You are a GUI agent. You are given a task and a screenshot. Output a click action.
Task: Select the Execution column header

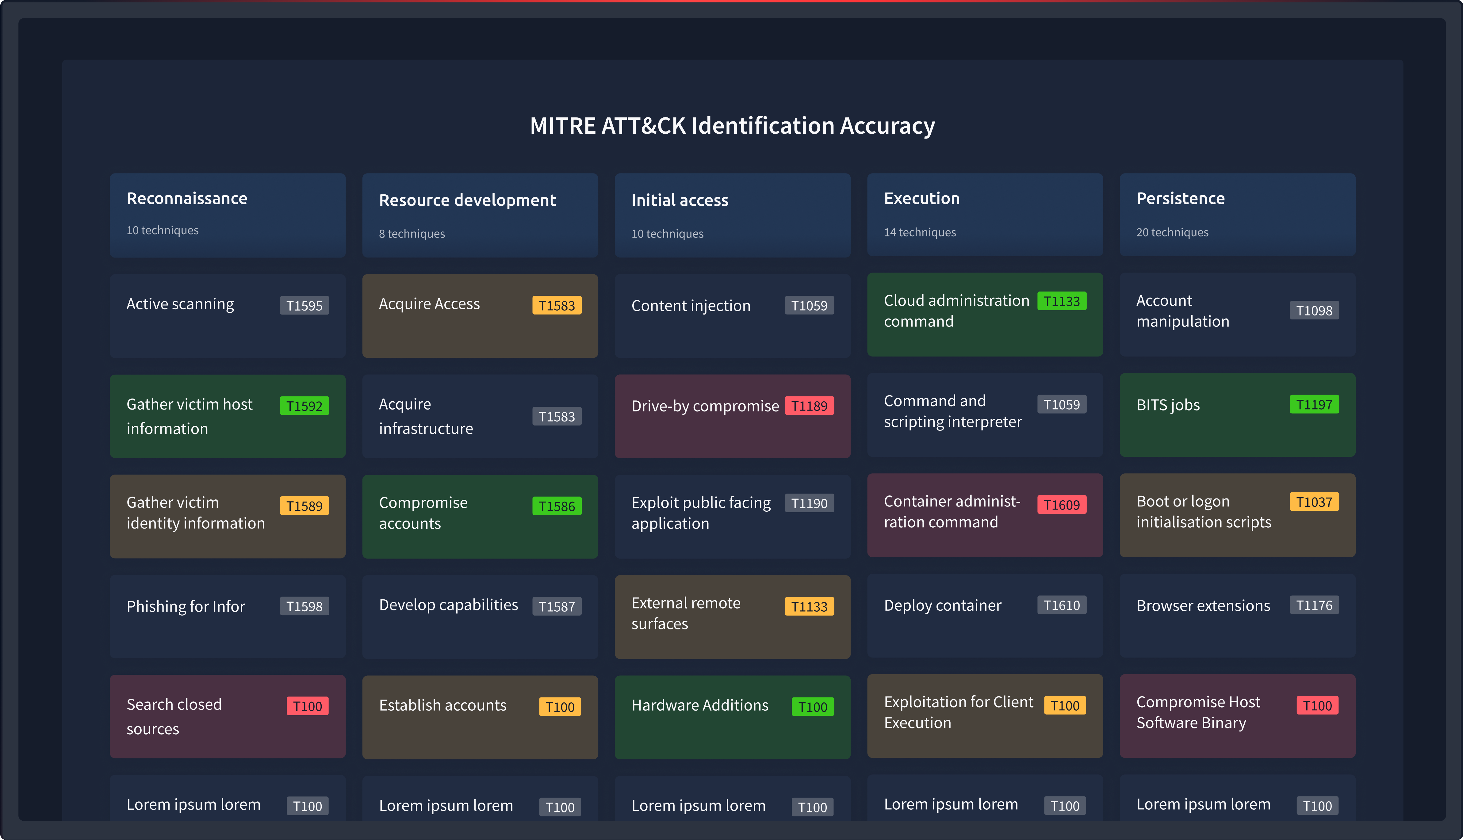coord(985,215)
